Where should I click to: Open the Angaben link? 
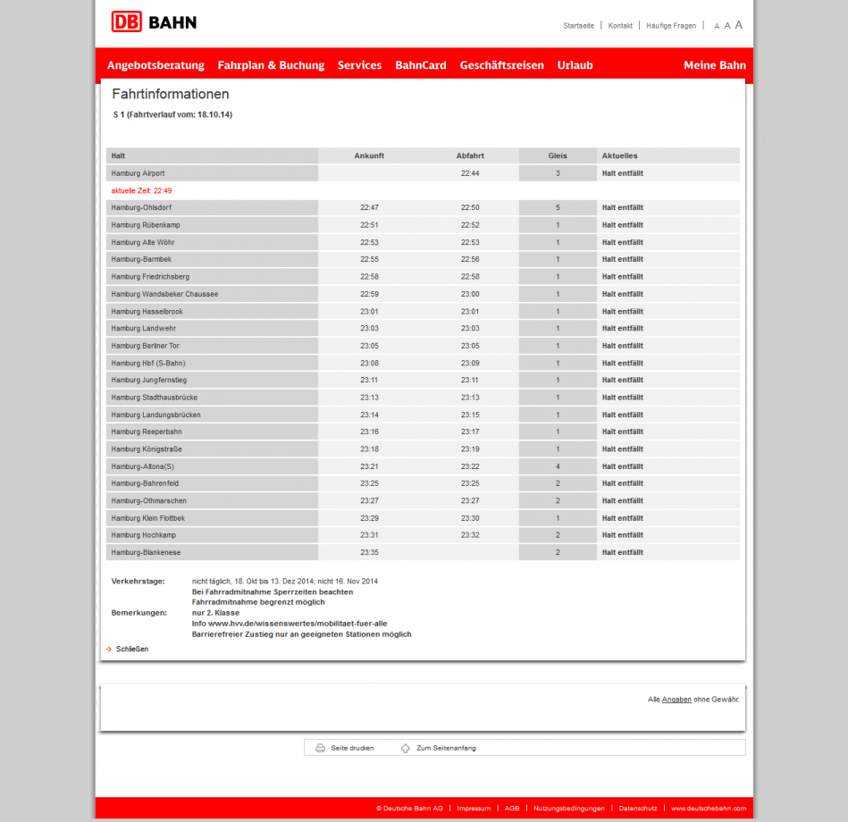coord(676,700)
